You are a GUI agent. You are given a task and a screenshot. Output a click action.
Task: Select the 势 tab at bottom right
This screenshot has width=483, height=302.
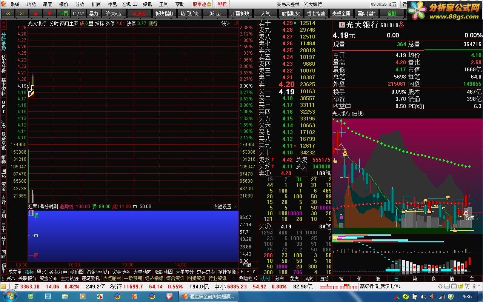click(415, 279)
